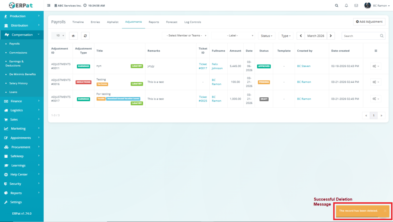Click the search magnifier icon in top bar
The image size is (393, 222).
(x=337, y=6)
